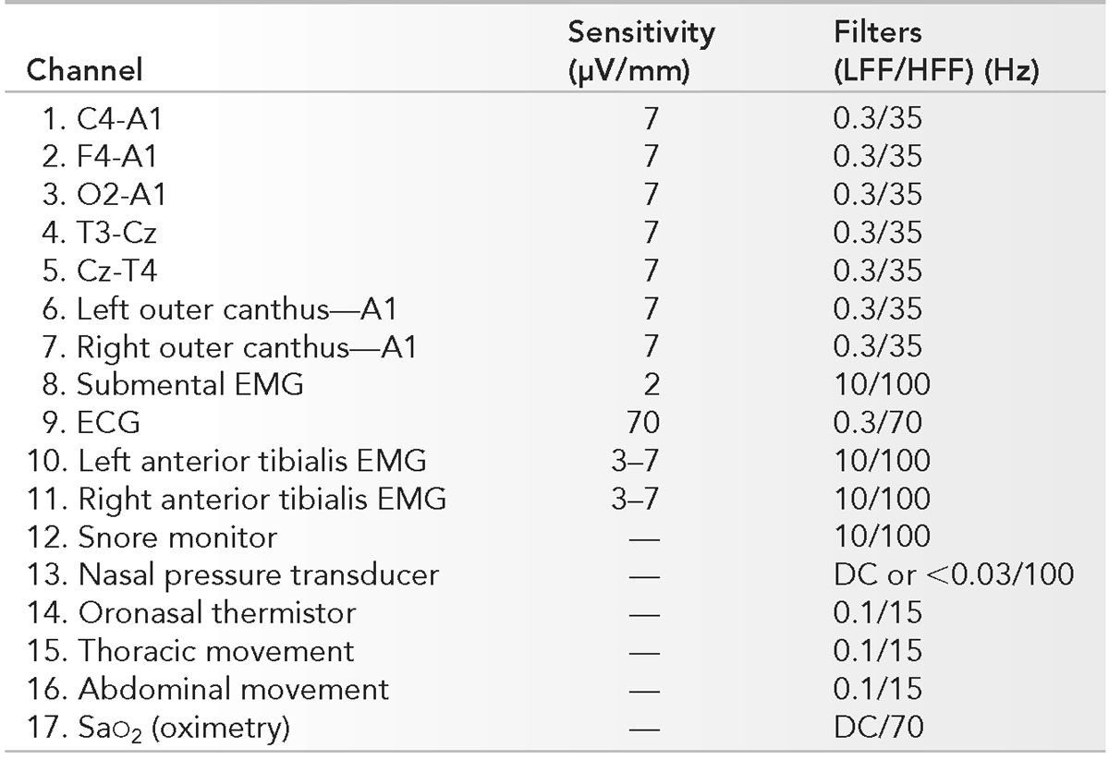Click the DC/70 filter value for oximetry

(x=876, y=726)
